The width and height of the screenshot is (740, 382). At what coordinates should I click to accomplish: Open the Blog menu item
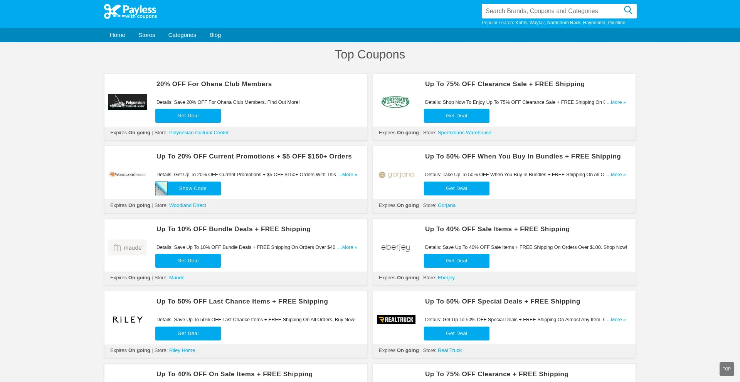pos(215,35)
